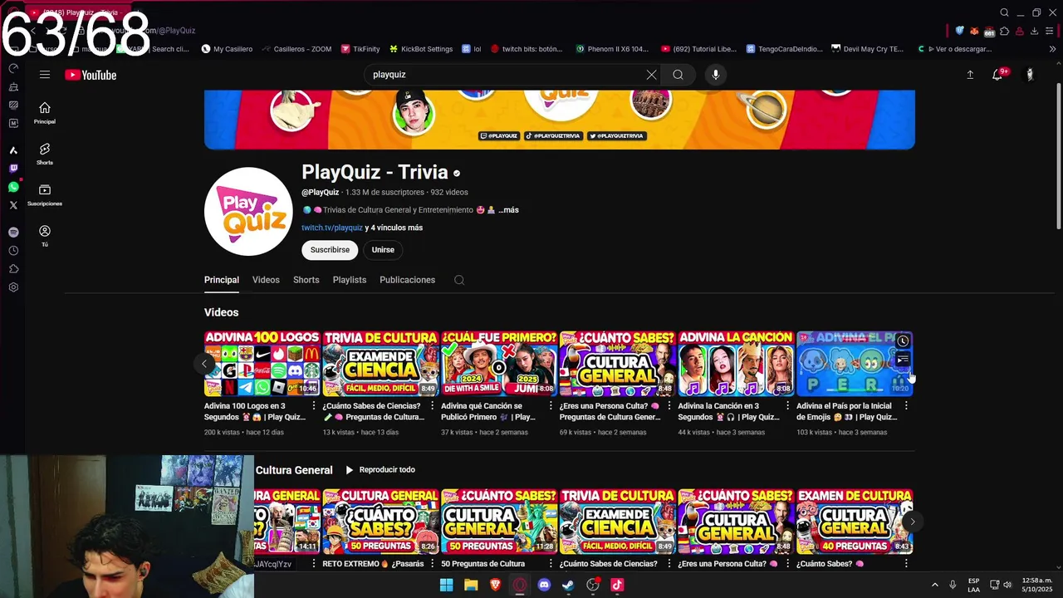Click Reproducir todo for Cultura General

[x=380, y=470]
